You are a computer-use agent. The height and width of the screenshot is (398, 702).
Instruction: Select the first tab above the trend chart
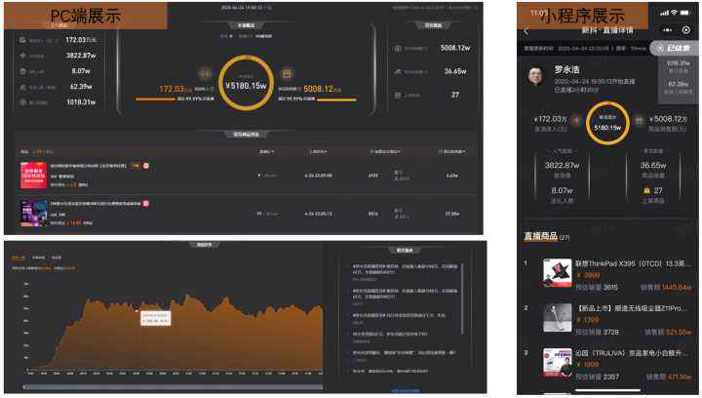tap(18, 258)
